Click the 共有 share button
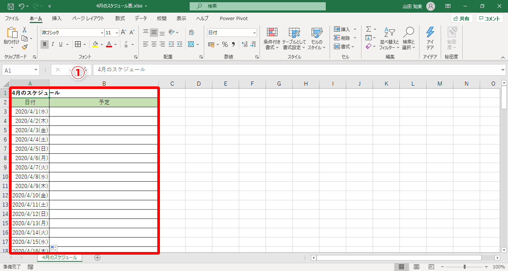The width and height of the screenshot is (508, 271). click(462, 18)
